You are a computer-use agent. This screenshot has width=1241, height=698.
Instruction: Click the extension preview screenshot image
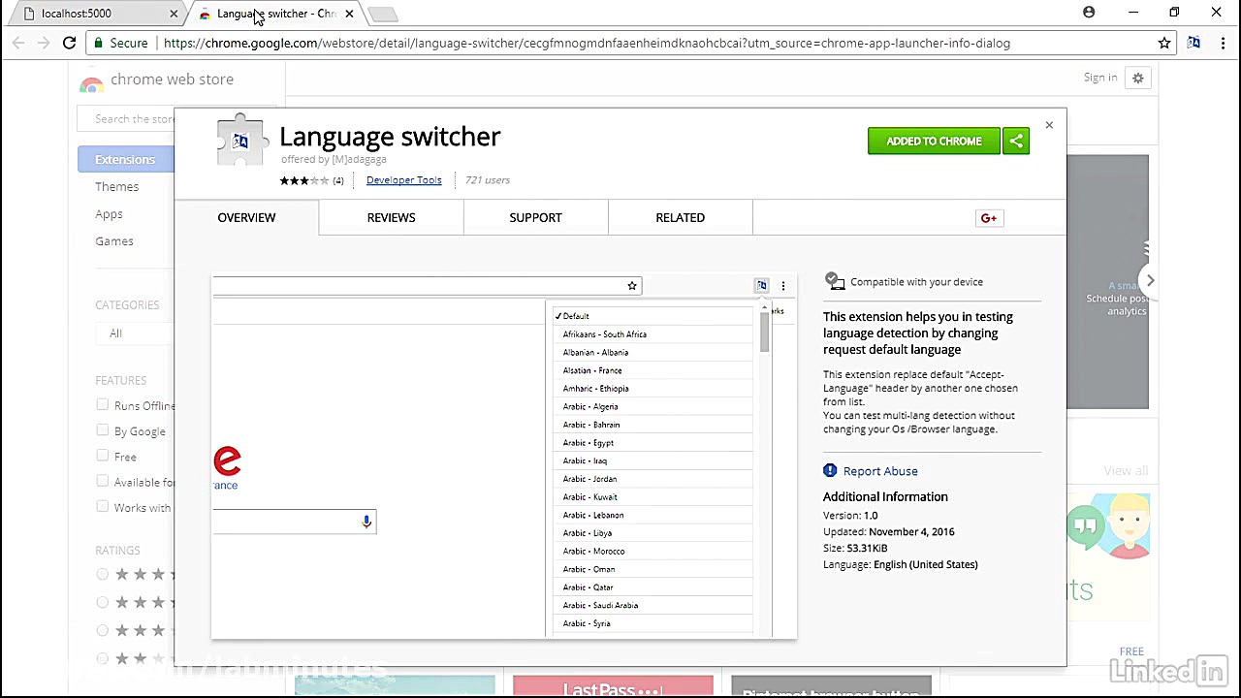(x=504, y=456)
